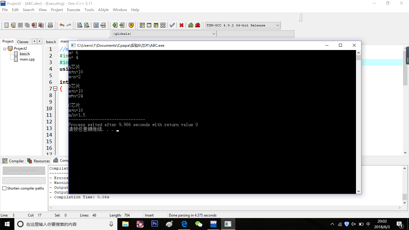409x230 pixels.
Task: Expand the (globals) scope dropdown
Action: (x=214, y=34)
